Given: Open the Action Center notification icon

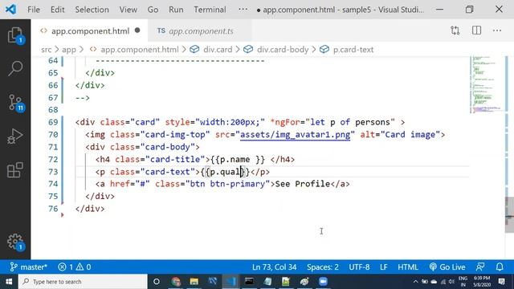Looking at the screenshot, I should pos(501,282).
